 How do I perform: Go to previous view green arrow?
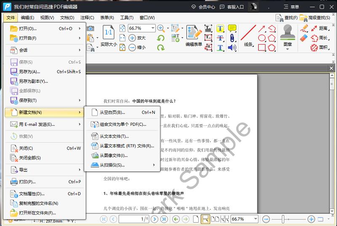click(x=176, y=219)
